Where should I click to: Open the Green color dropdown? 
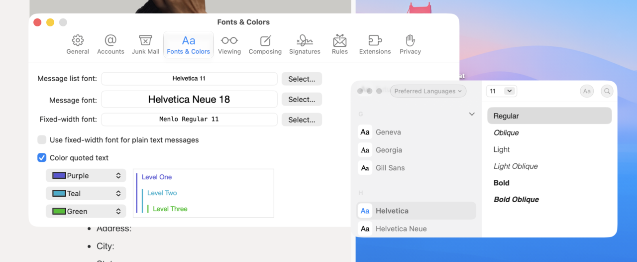click(x=86, y=211)
